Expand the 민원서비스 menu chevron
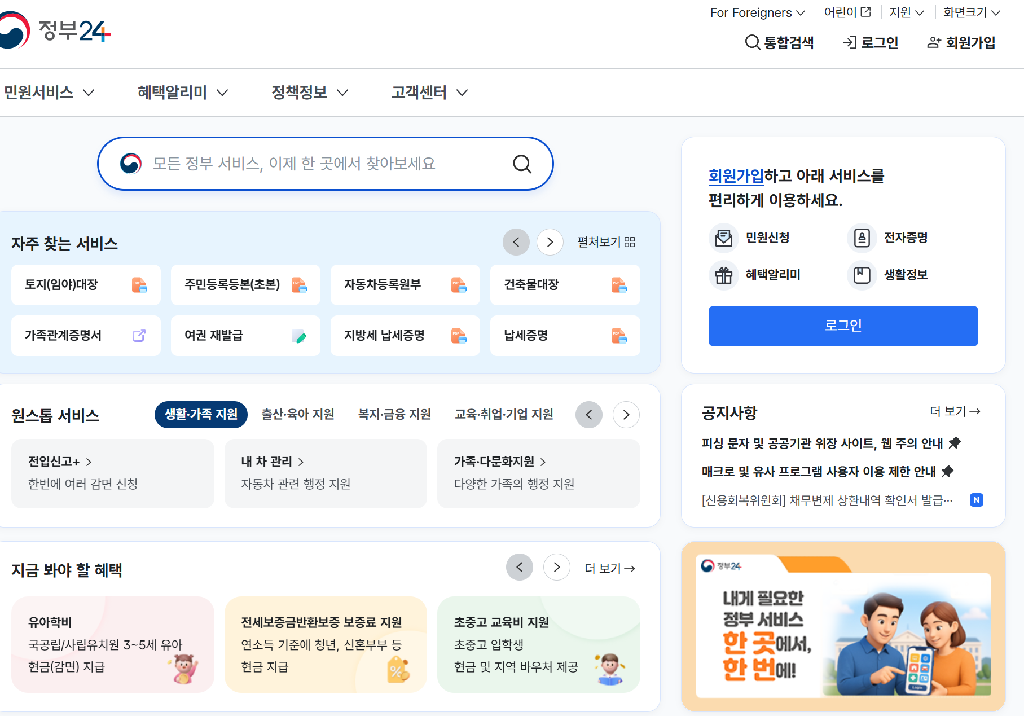This screenshot has width=1024, height=716. (89, 93)
